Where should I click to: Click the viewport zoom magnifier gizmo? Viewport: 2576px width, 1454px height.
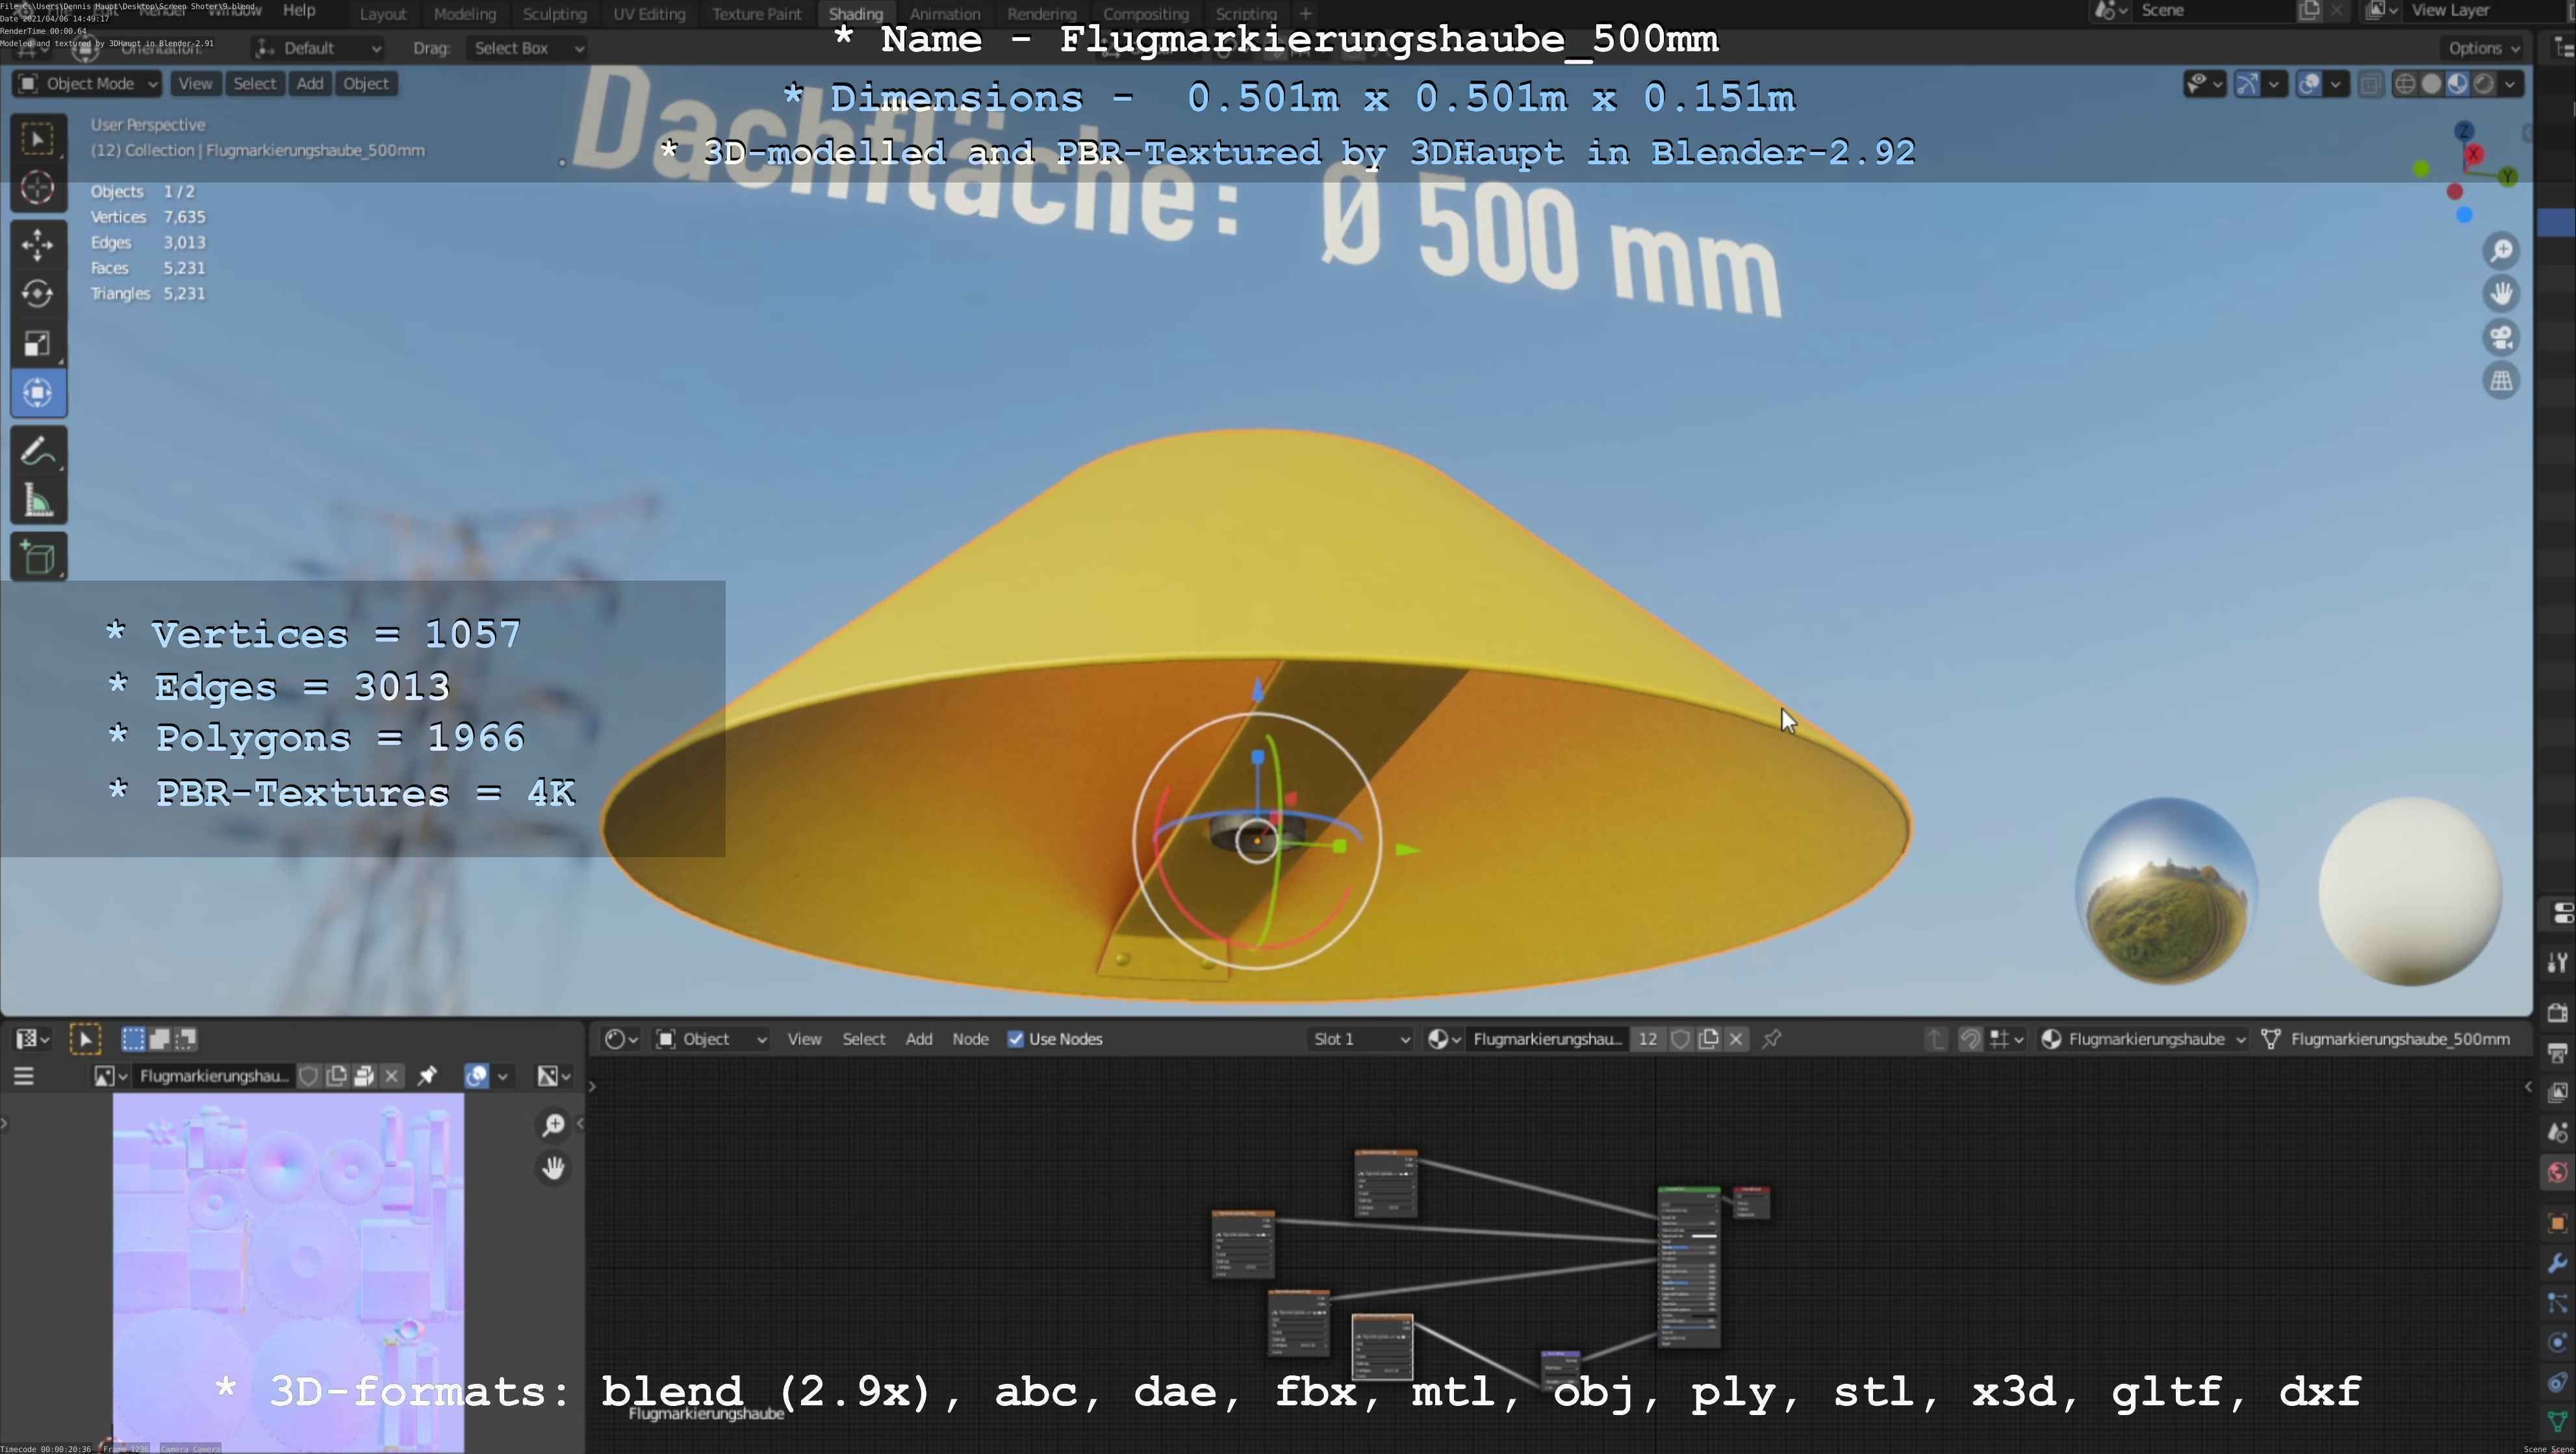coord(2501,251)
